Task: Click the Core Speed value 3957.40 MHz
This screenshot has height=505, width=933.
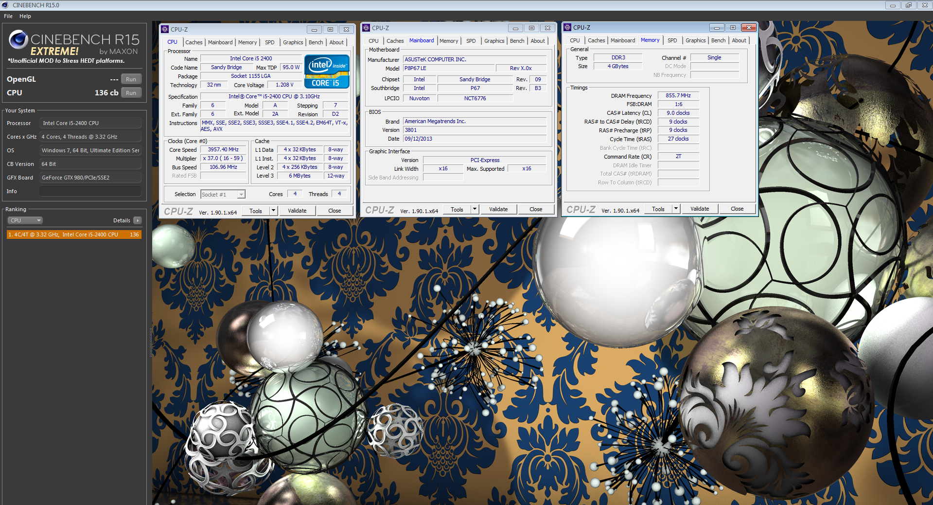Action: [x=223, y=150]
